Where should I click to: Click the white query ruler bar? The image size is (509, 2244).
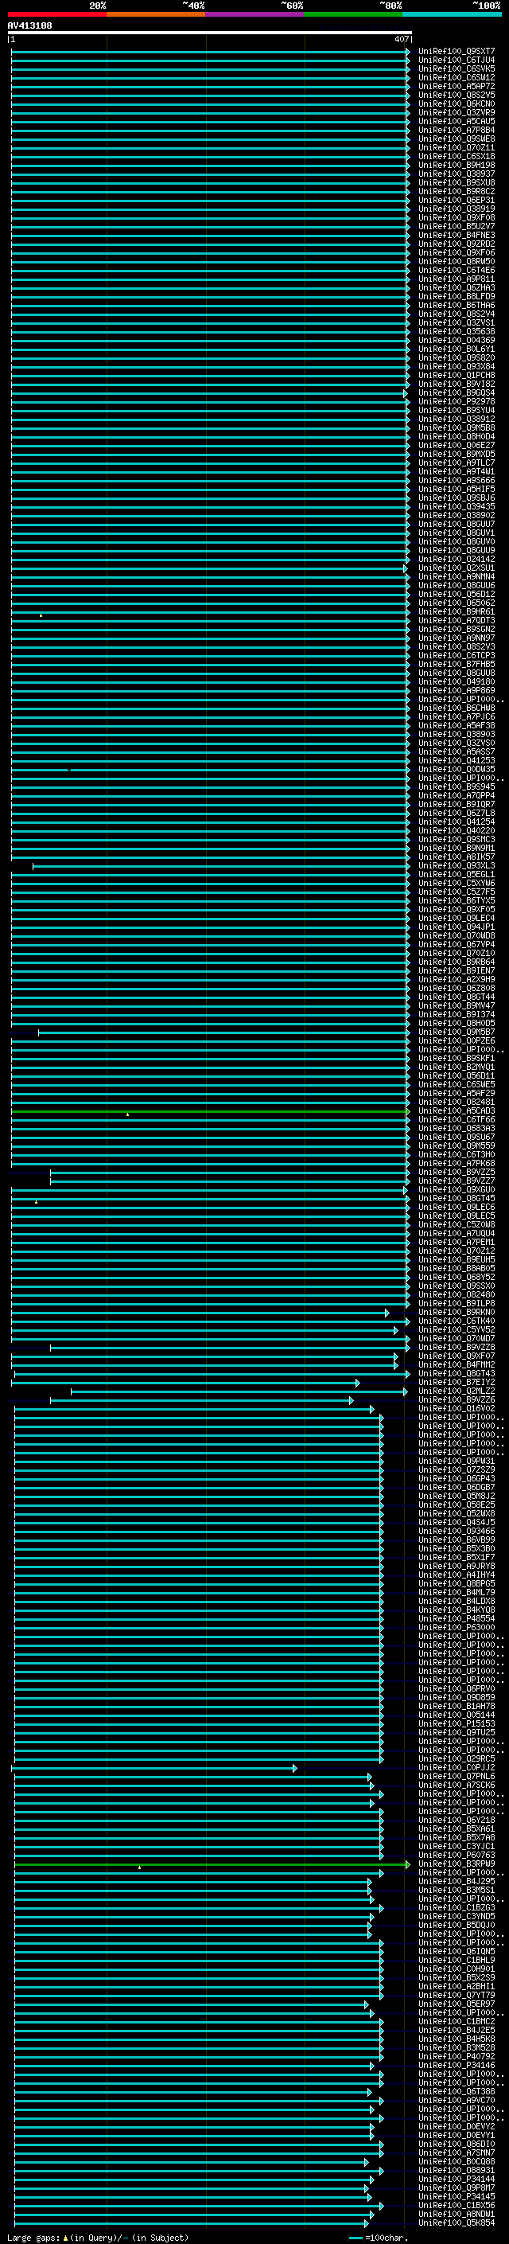click(x=209, y=33)
